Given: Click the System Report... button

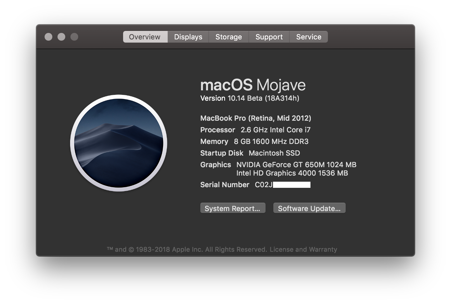Looking at the screenshot, I should (233, 208).
